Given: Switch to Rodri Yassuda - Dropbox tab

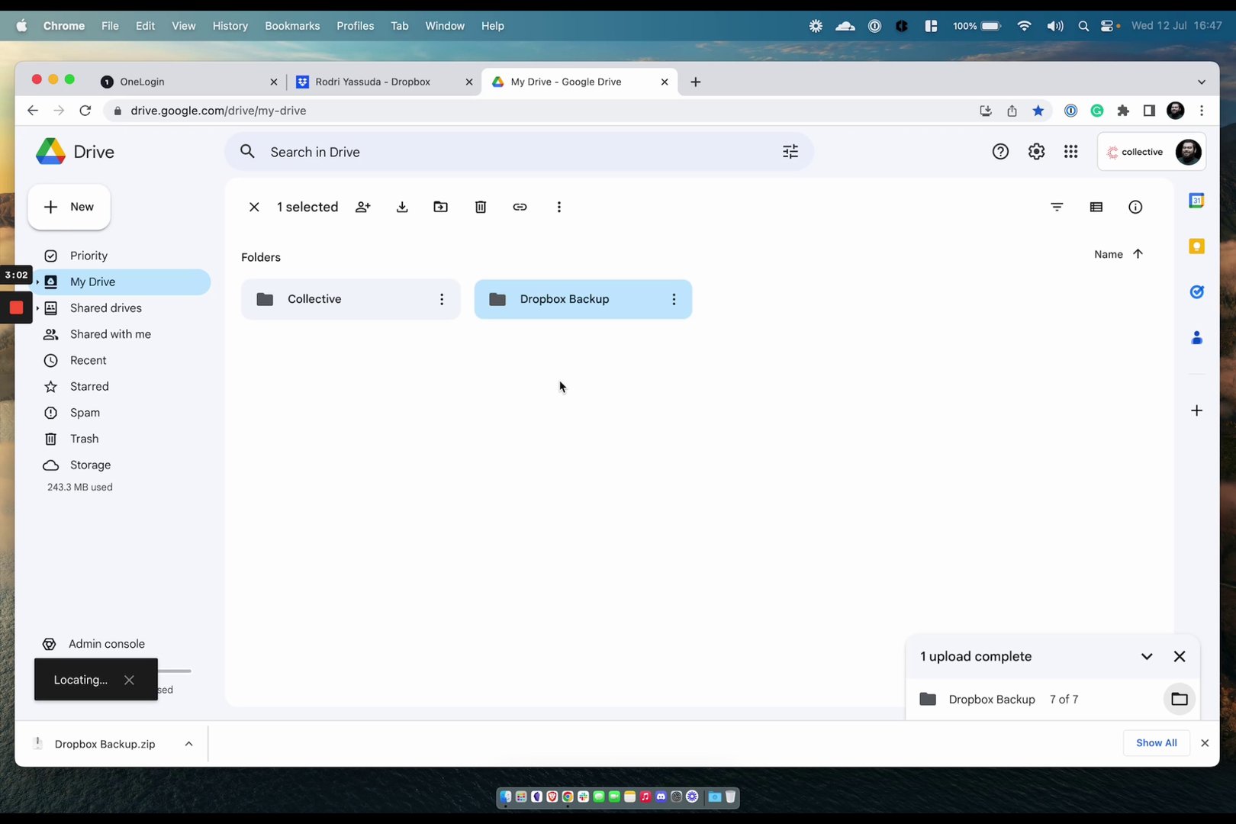Looking at the screenshot, I should (384, 82).
